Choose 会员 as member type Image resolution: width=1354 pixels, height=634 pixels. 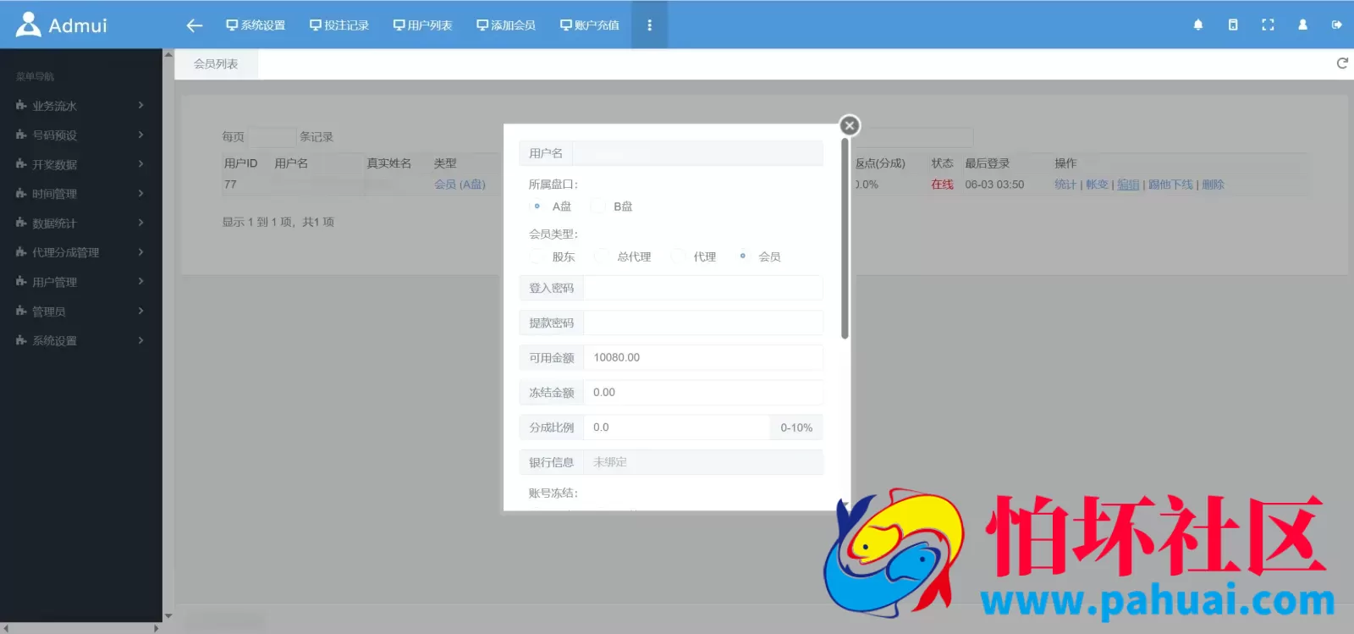tap(742, 256)
